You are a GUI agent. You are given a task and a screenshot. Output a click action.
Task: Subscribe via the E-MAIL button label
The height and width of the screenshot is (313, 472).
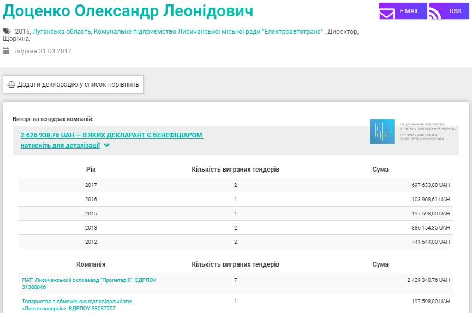pos(409,11)
